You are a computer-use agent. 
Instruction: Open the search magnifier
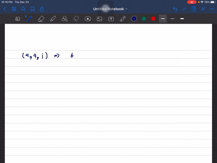click(x=23, y=9)
